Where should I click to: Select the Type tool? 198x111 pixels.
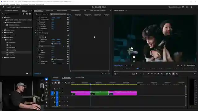coord(46,106)
